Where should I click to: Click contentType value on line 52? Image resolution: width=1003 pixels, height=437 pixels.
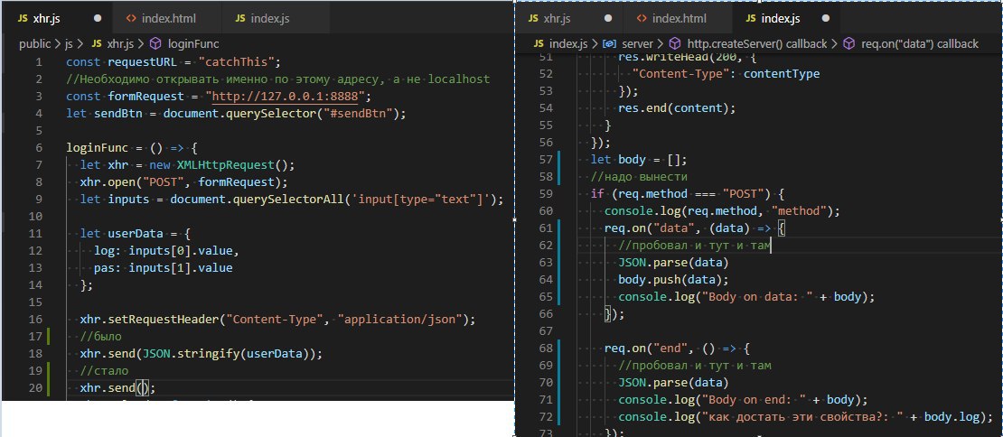782,73
